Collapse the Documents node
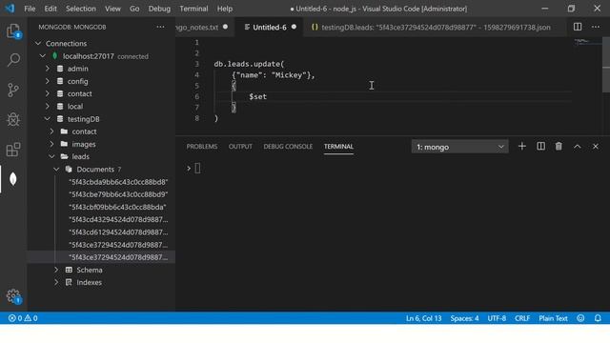Viewport: 610px width, 343px height. click(56, 170)
